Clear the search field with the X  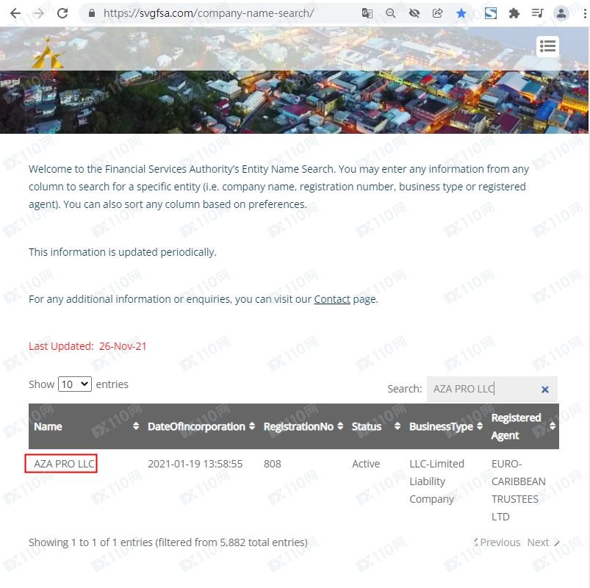544,390
